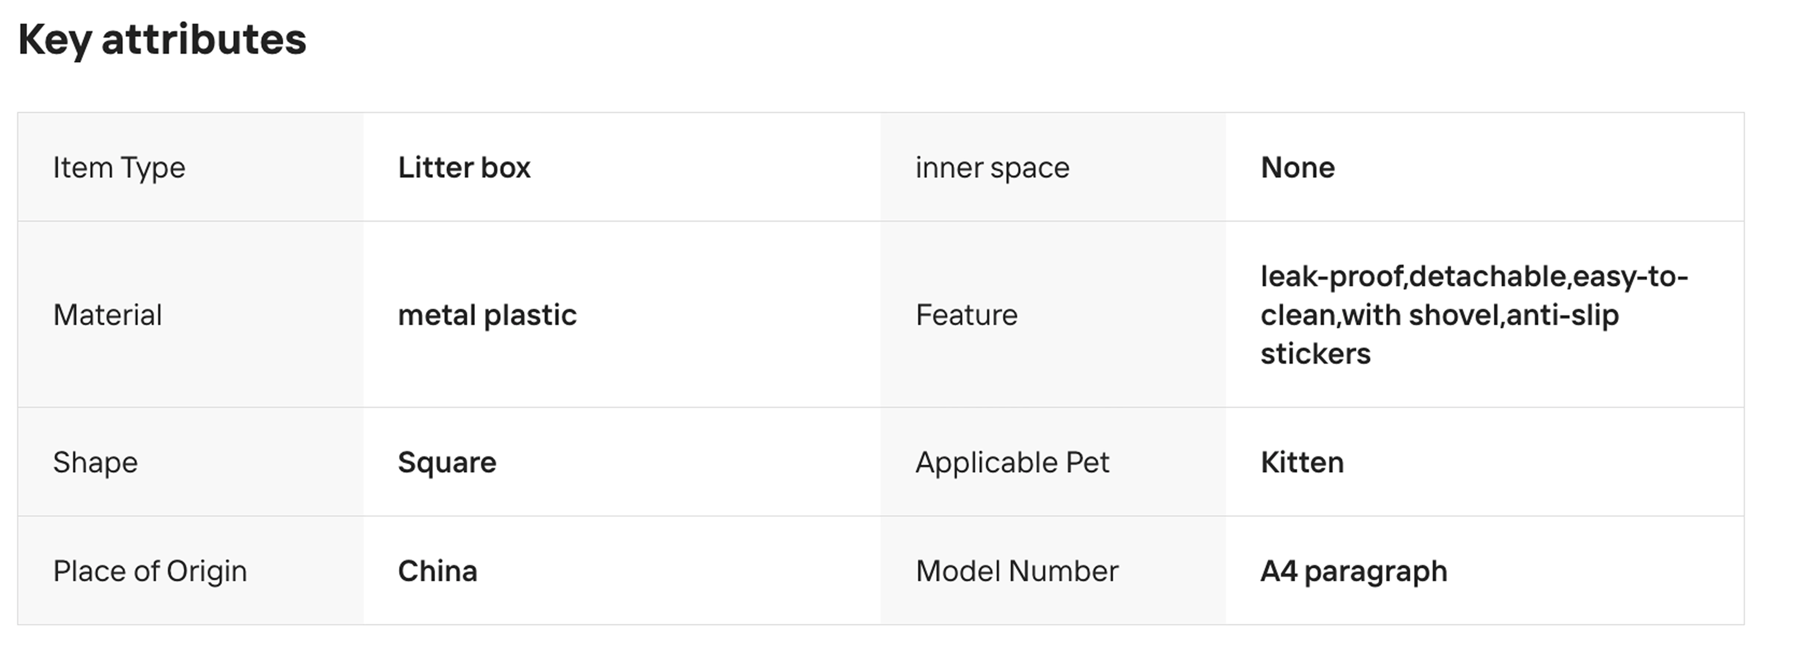1804x650 pixels.
Task: Click the "Model Number" label
Action: click(x=1017, y=571)
